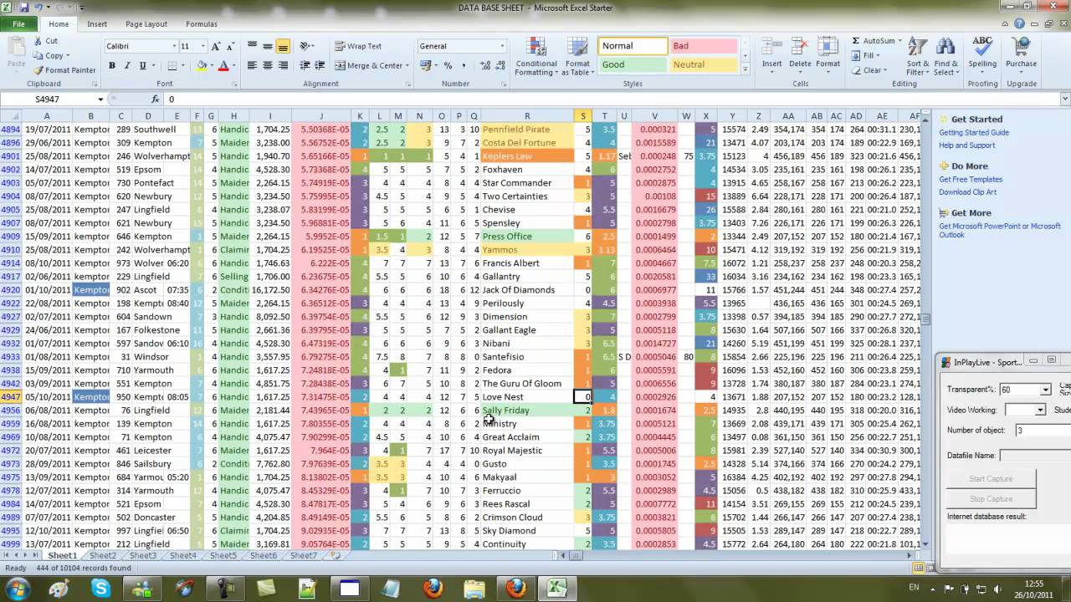Open Video Working dropdown in InPlayLive window

pyautogui.click(x=1040, y=410)
